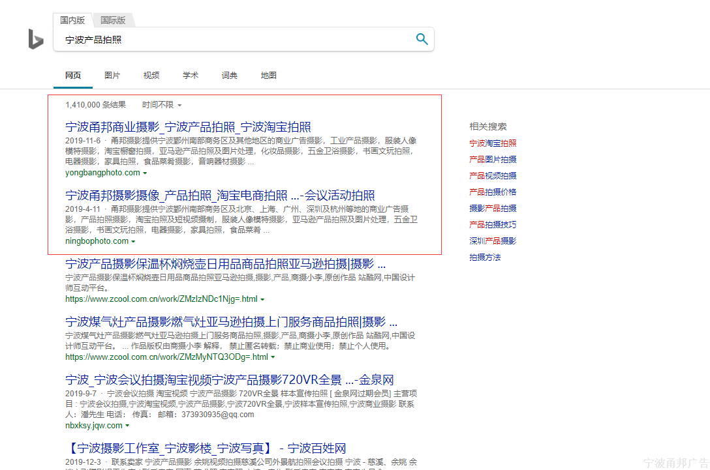Switch to 国内版 tab
The image size is (710, 470).
pos(72,20)
